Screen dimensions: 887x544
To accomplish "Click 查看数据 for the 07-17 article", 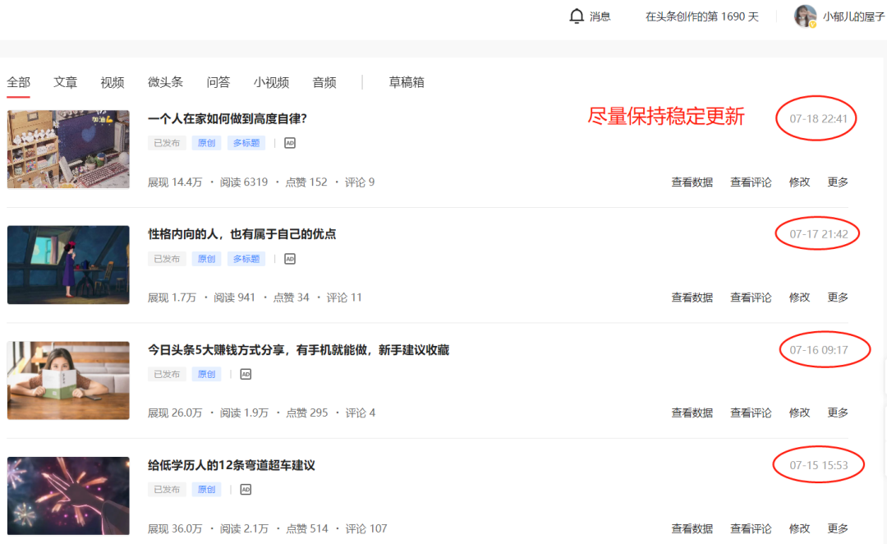I will pyautogui.click(x=692, y=297).
